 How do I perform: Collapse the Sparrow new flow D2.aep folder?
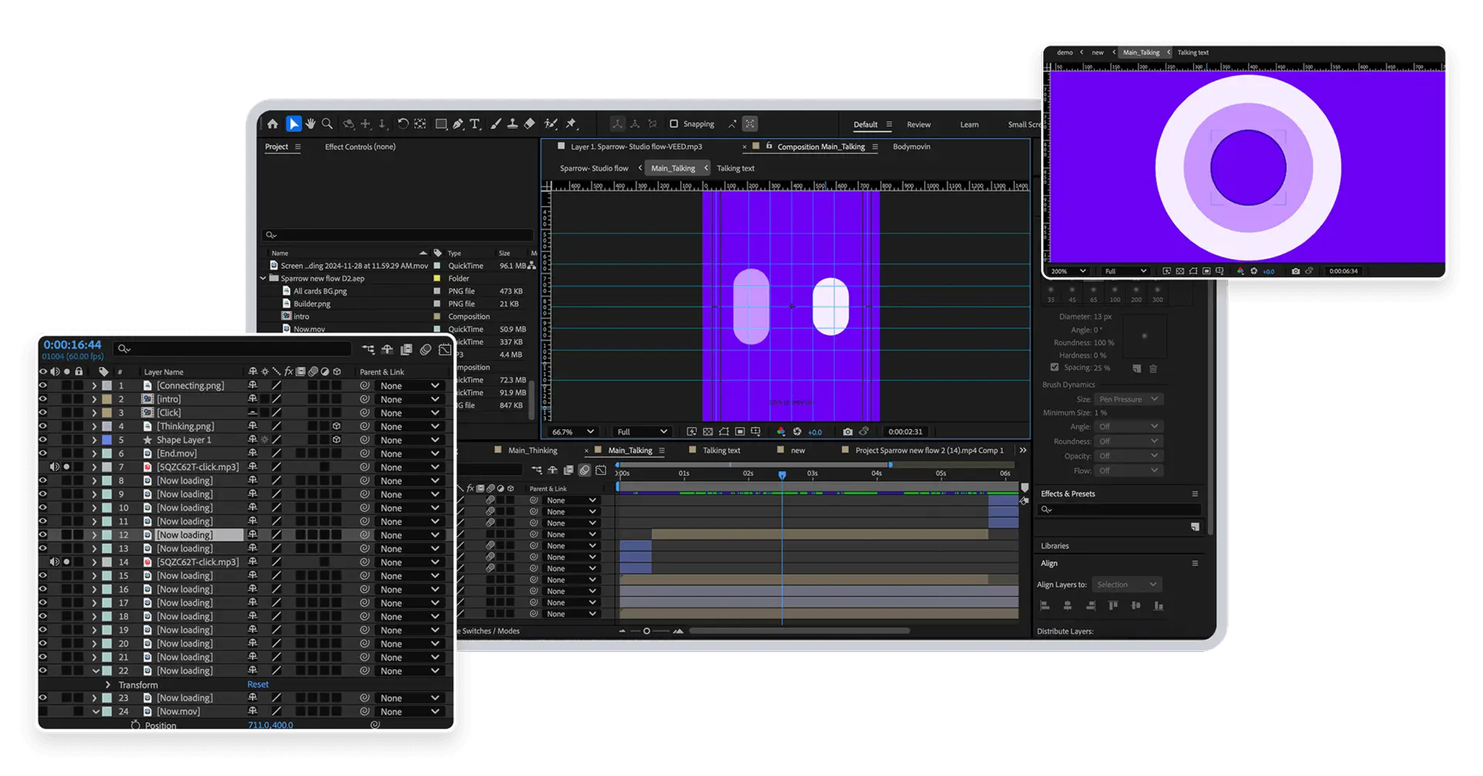tap(263, 278)
